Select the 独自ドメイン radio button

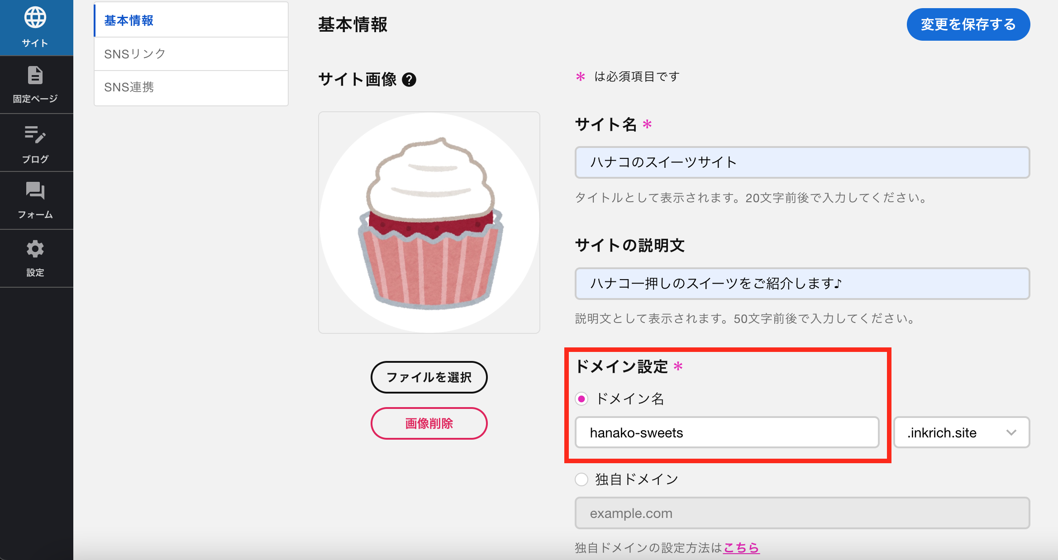tap(581, 479)
